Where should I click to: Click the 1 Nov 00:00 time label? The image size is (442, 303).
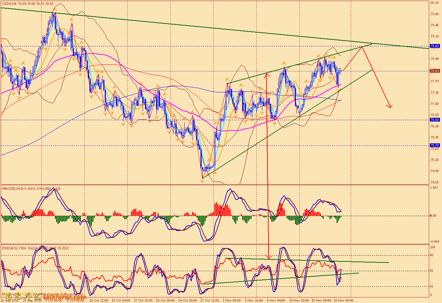click(231, 301)
